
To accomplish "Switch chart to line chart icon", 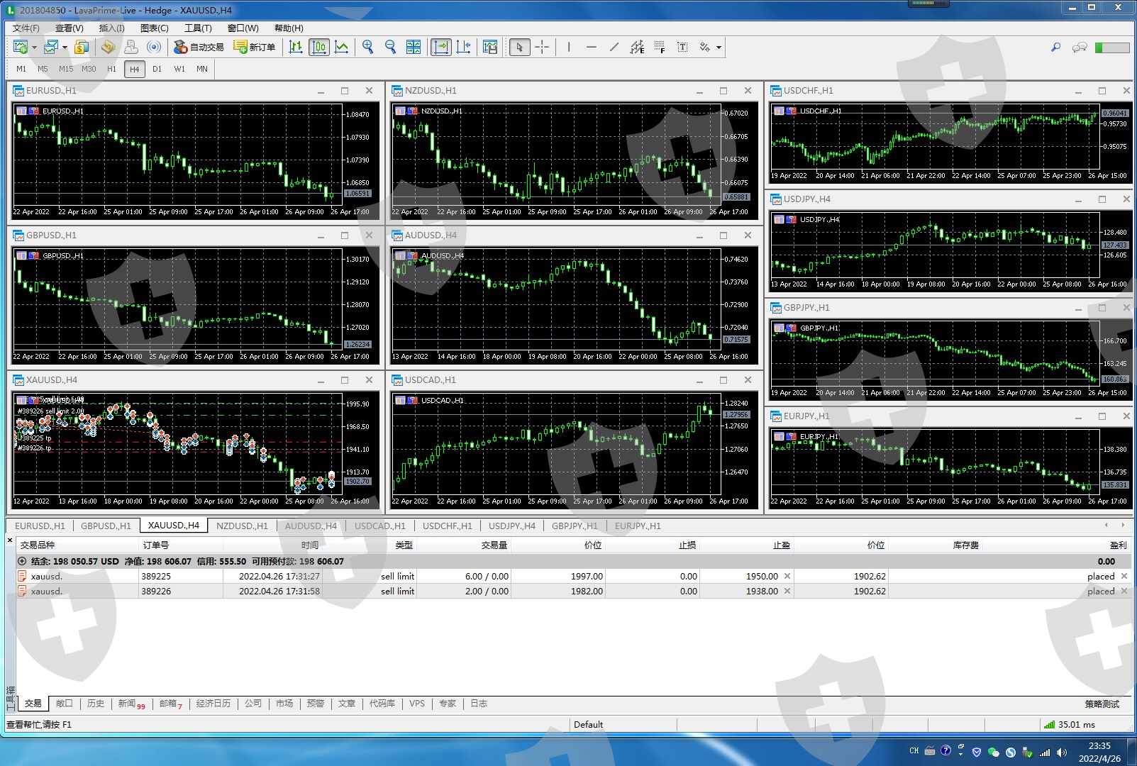I will point(342,47).
